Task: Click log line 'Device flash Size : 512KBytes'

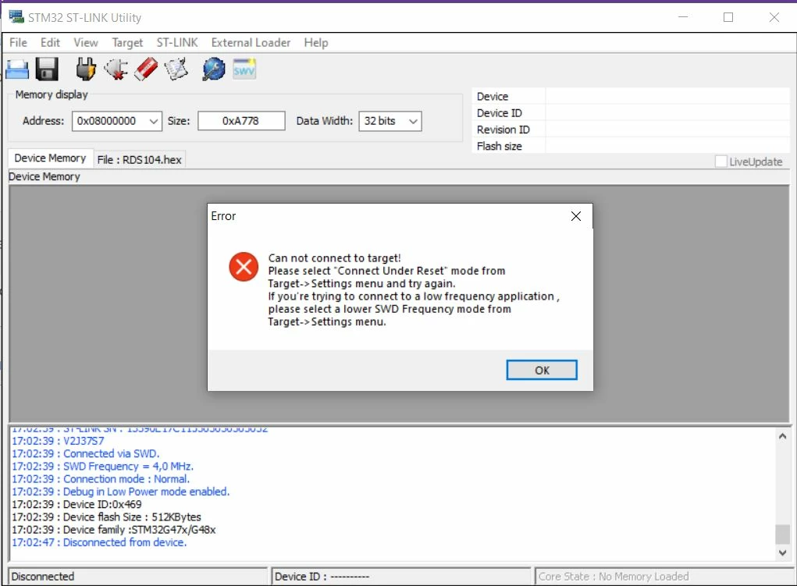Action: coord(106,517)
